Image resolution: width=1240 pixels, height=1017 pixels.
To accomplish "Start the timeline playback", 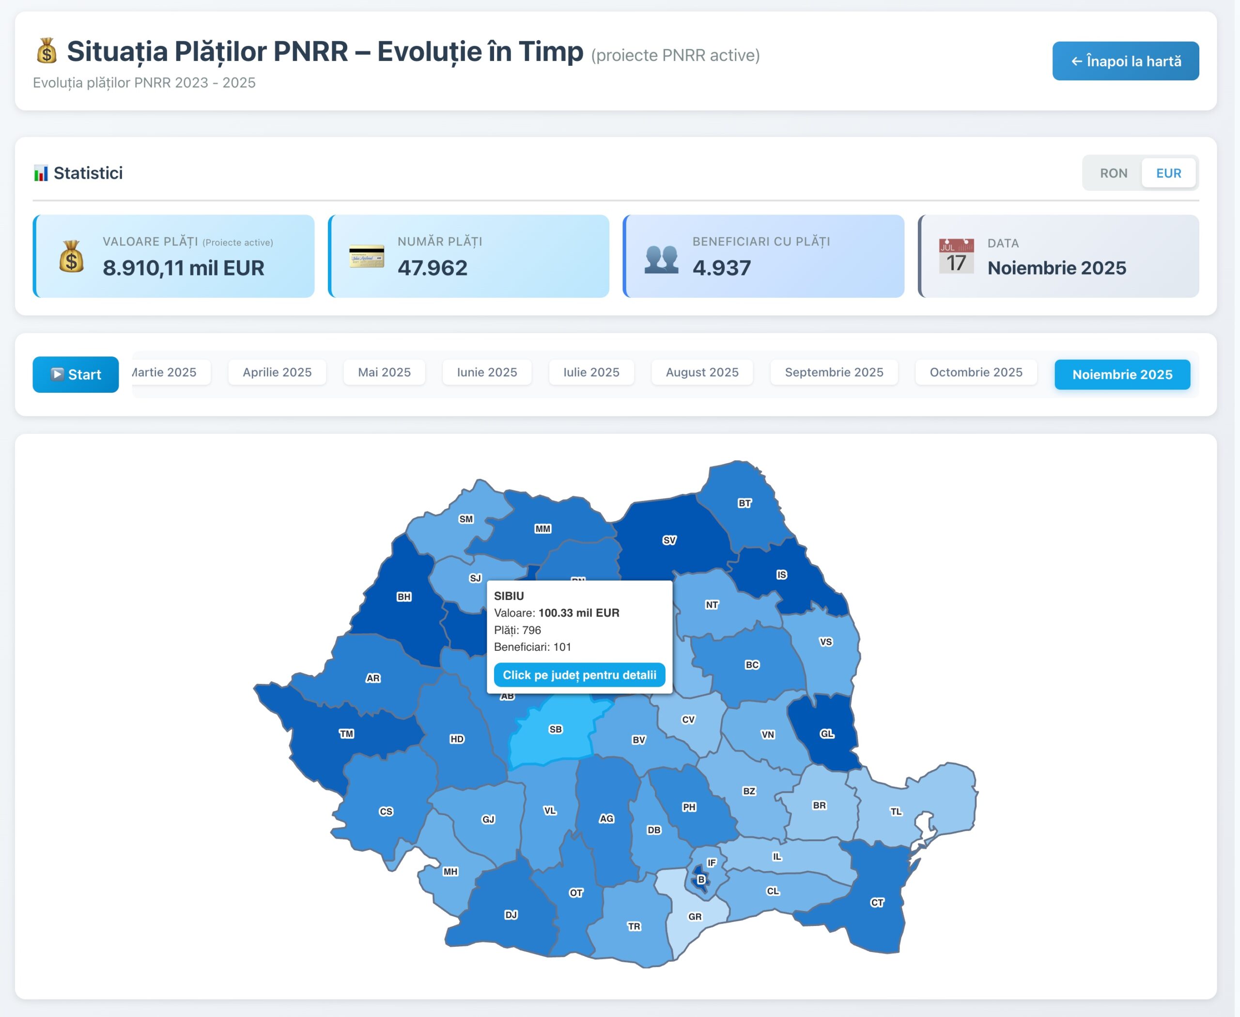I will click(x=76, y=374).
